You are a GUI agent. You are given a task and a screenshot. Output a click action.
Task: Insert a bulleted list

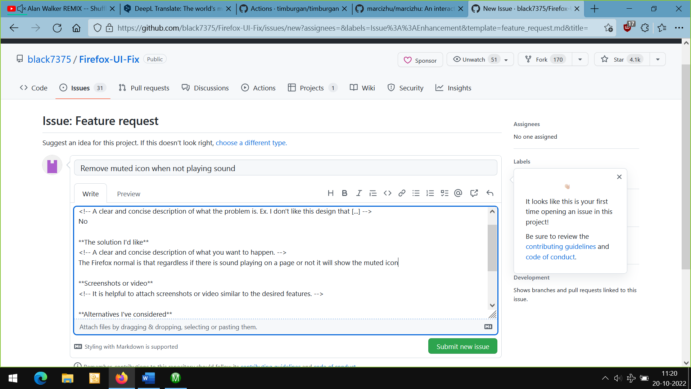[x=416, y=193]
